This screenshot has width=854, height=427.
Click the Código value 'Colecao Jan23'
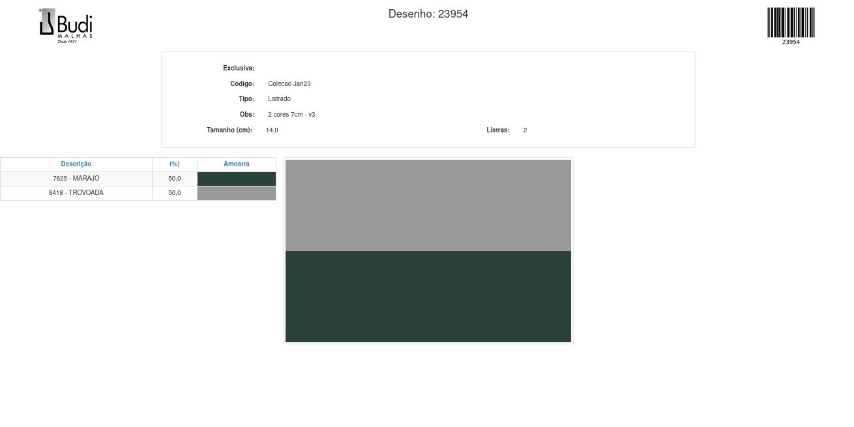pos(289,84)
